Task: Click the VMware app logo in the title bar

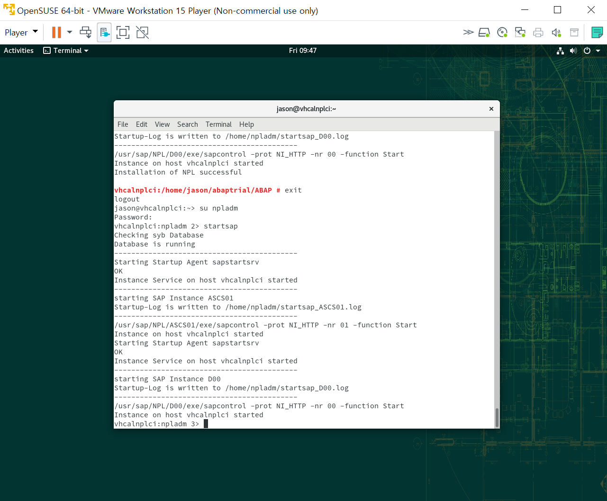Action: [x=9, y=10]
